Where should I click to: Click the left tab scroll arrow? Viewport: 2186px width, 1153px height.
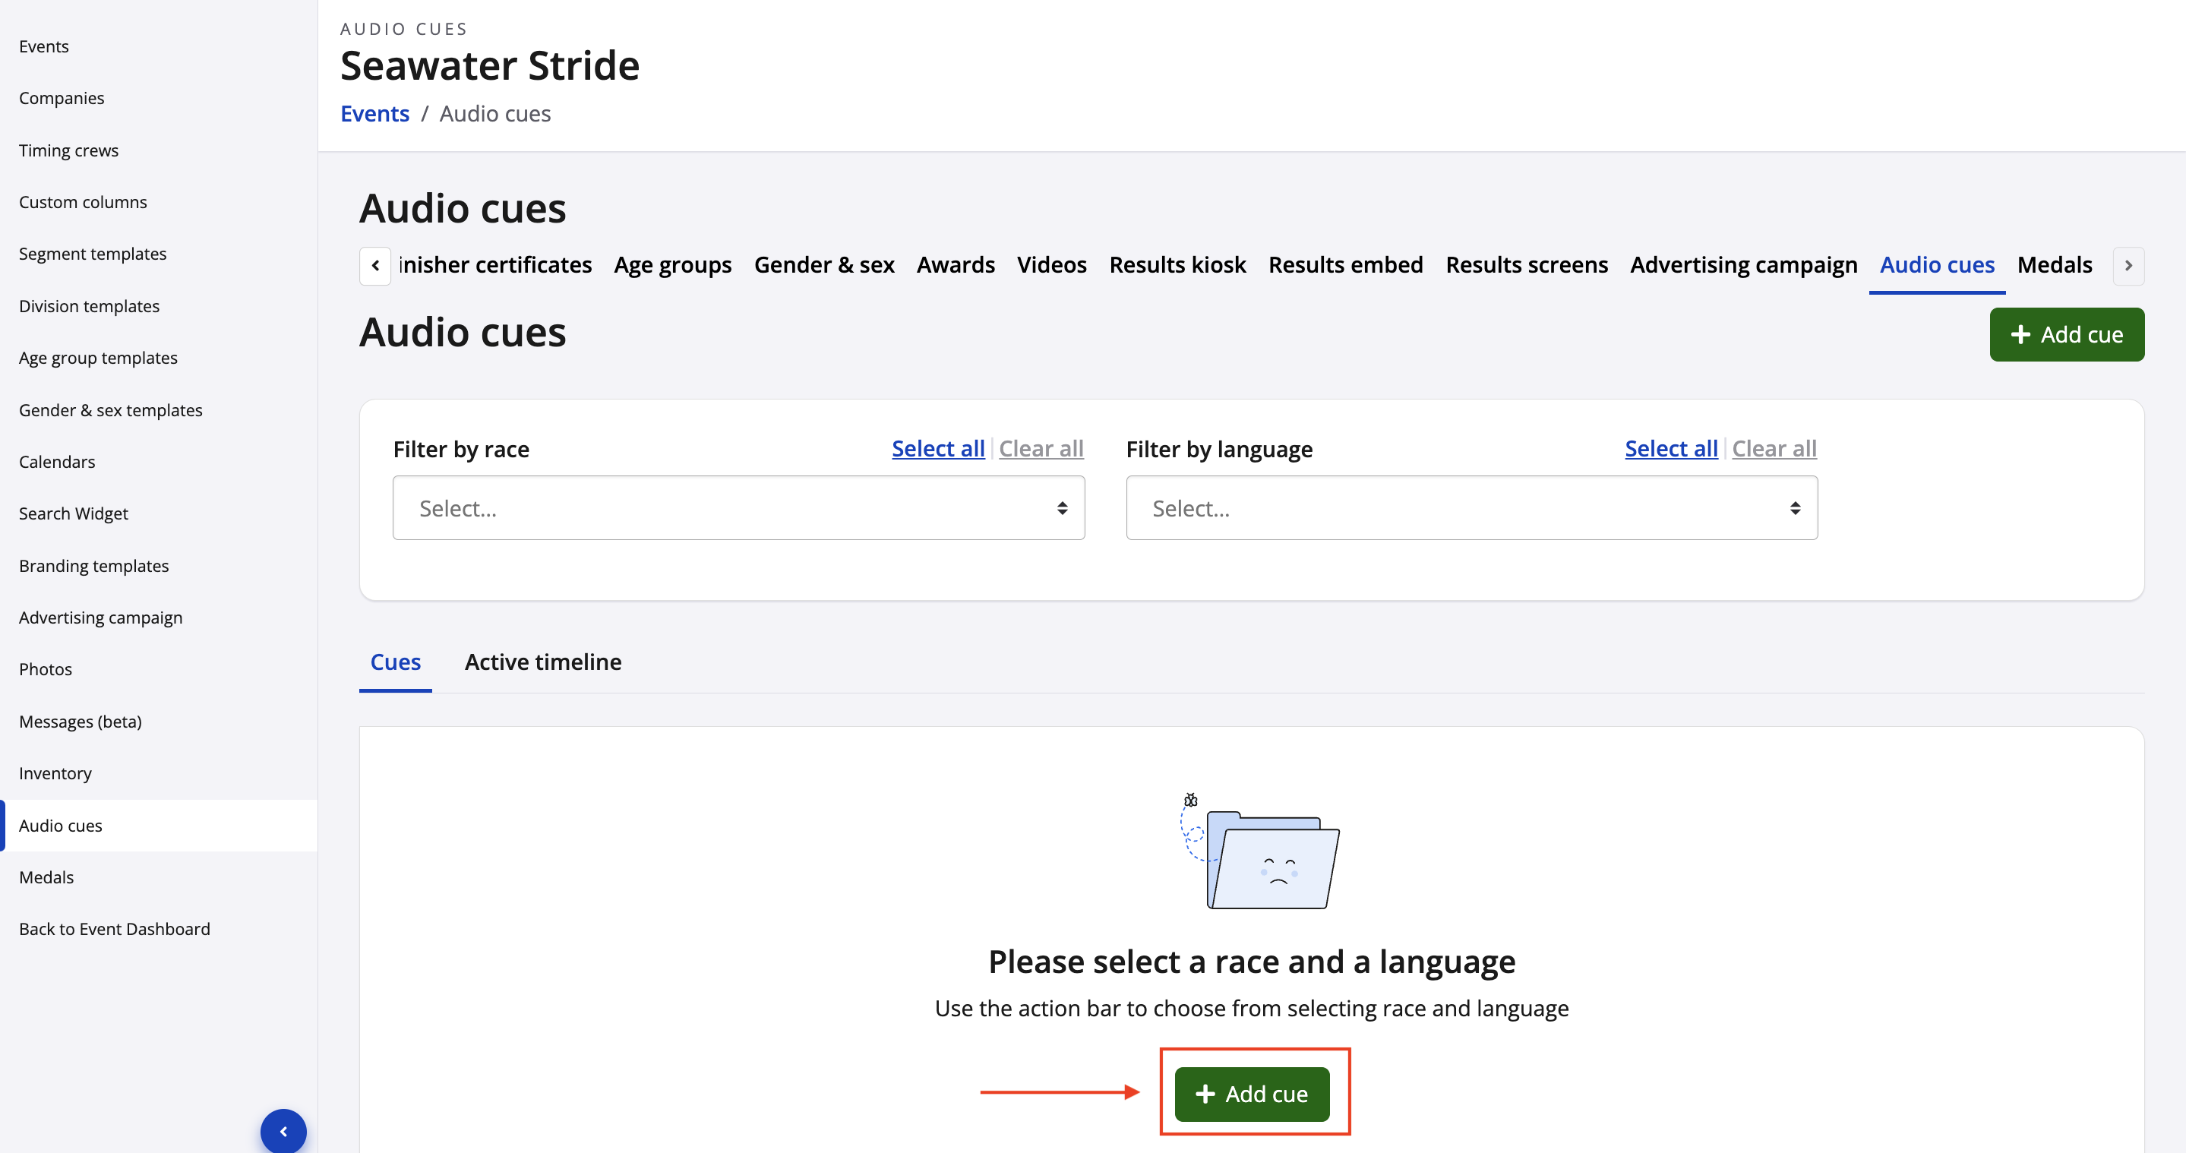(375, 266)
